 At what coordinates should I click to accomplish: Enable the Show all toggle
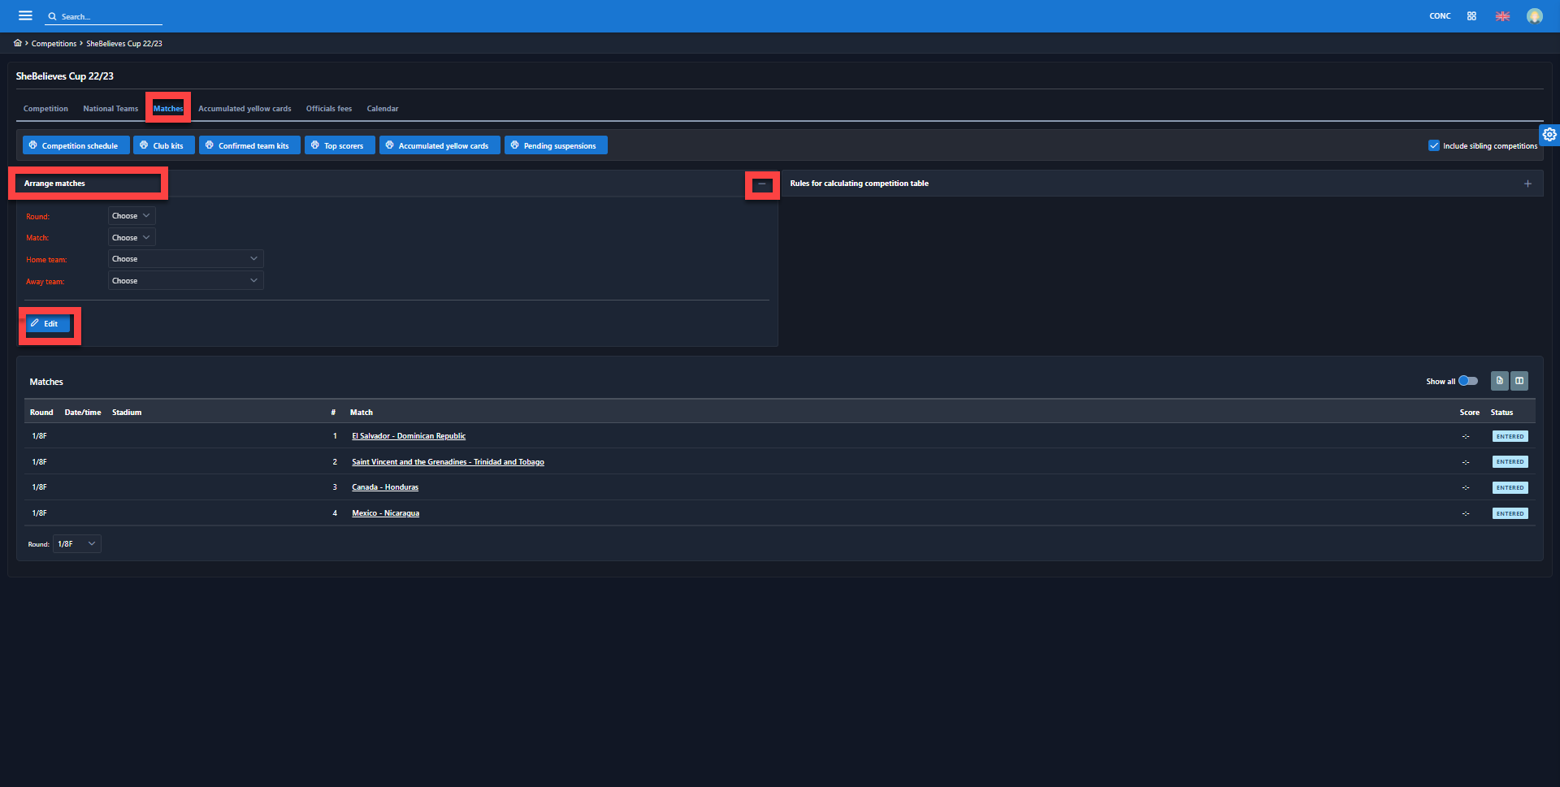point(1467,381)
